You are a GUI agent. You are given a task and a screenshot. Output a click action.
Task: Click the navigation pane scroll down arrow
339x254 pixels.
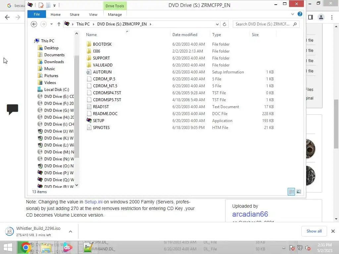click(x=76, y=185)
